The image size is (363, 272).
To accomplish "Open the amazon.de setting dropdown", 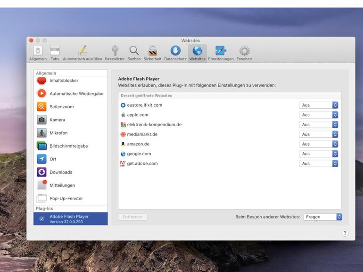I will pos(319,144).
